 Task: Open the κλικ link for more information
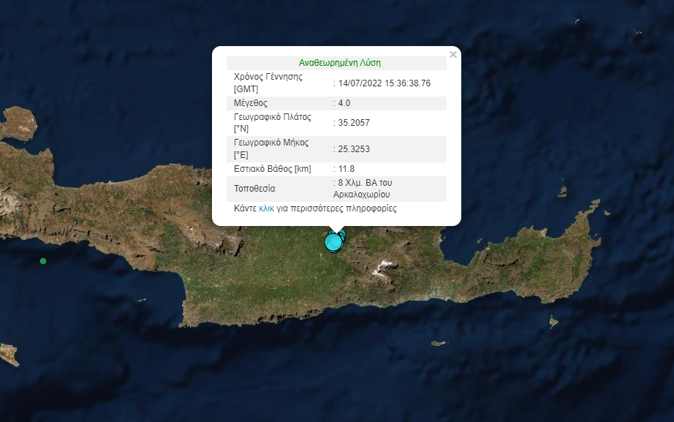[x=267, y=208]
